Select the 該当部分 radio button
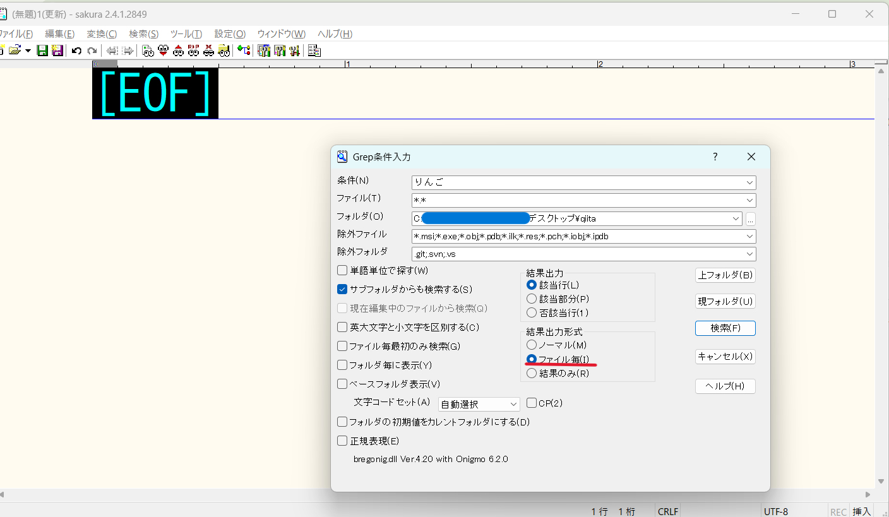Screen dimensions: 889x517 [532, 299]
